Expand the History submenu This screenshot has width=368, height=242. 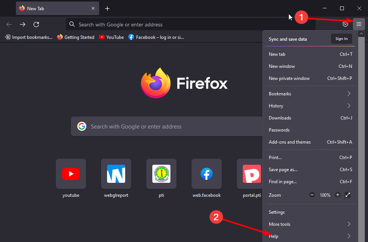pos(310,106)
